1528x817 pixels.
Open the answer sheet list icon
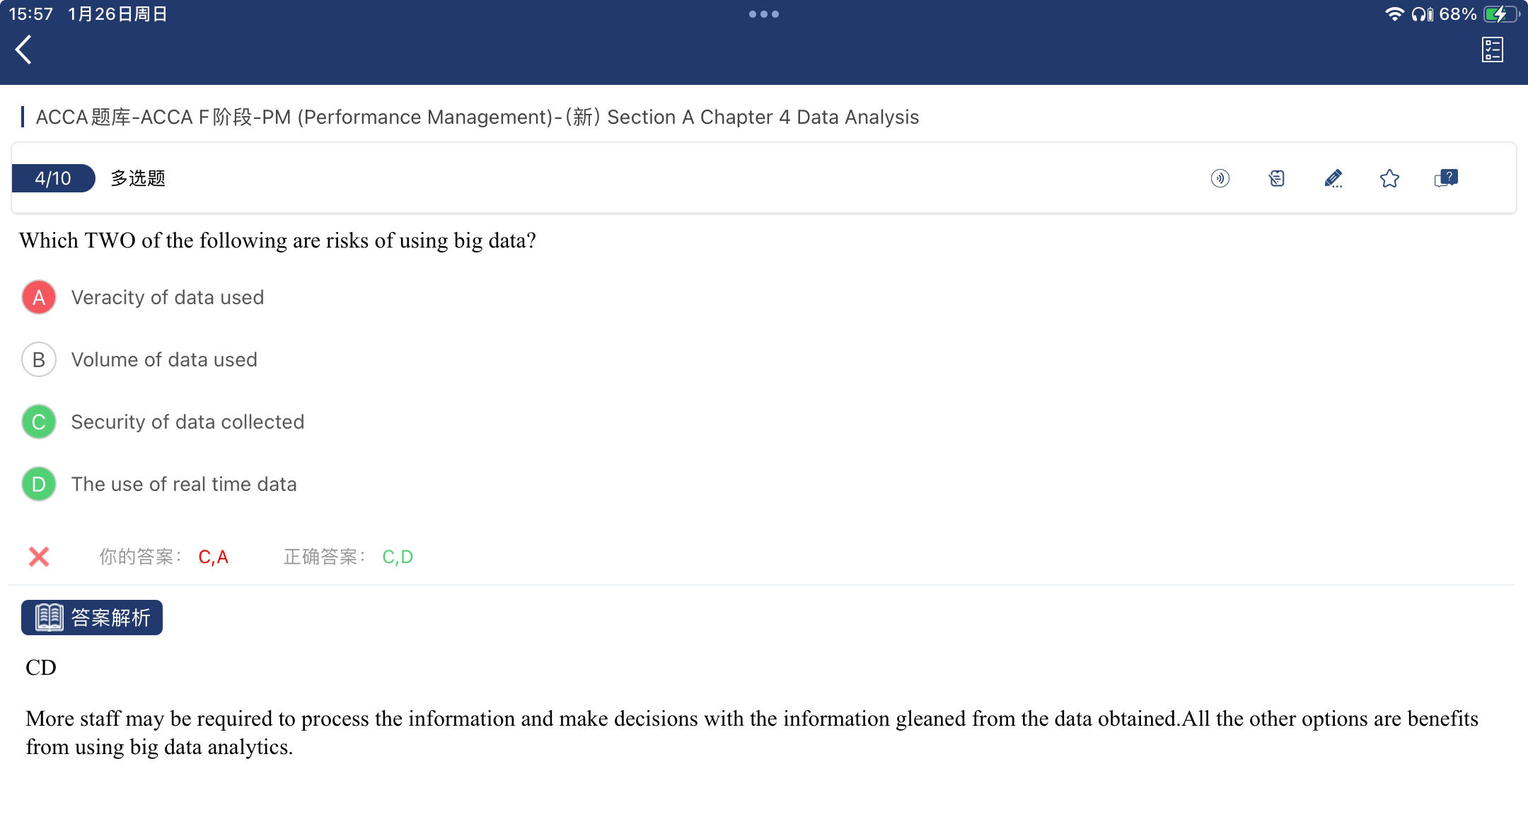tap(1492, 50)
